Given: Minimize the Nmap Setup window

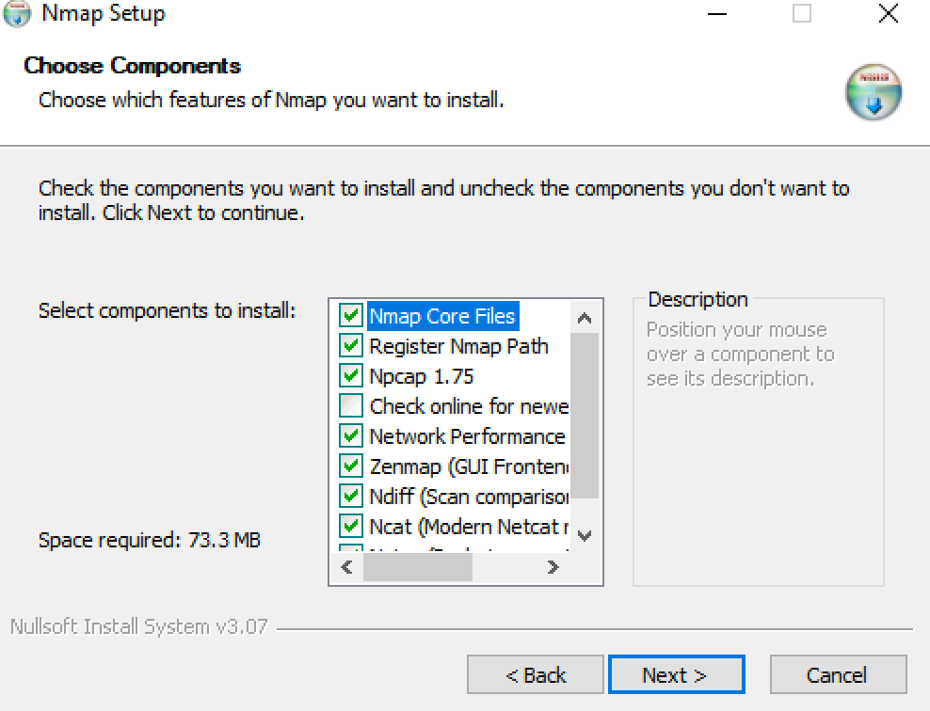Looking at the screenshot, I should 716,14.
